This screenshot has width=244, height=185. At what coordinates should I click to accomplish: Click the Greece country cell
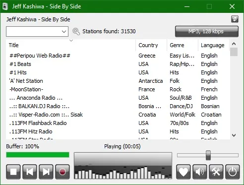(x=147, y=56)
